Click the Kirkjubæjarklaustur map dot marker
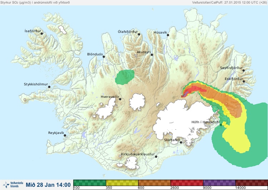Viewport: 268px width, 190px height. click(156, 157)
